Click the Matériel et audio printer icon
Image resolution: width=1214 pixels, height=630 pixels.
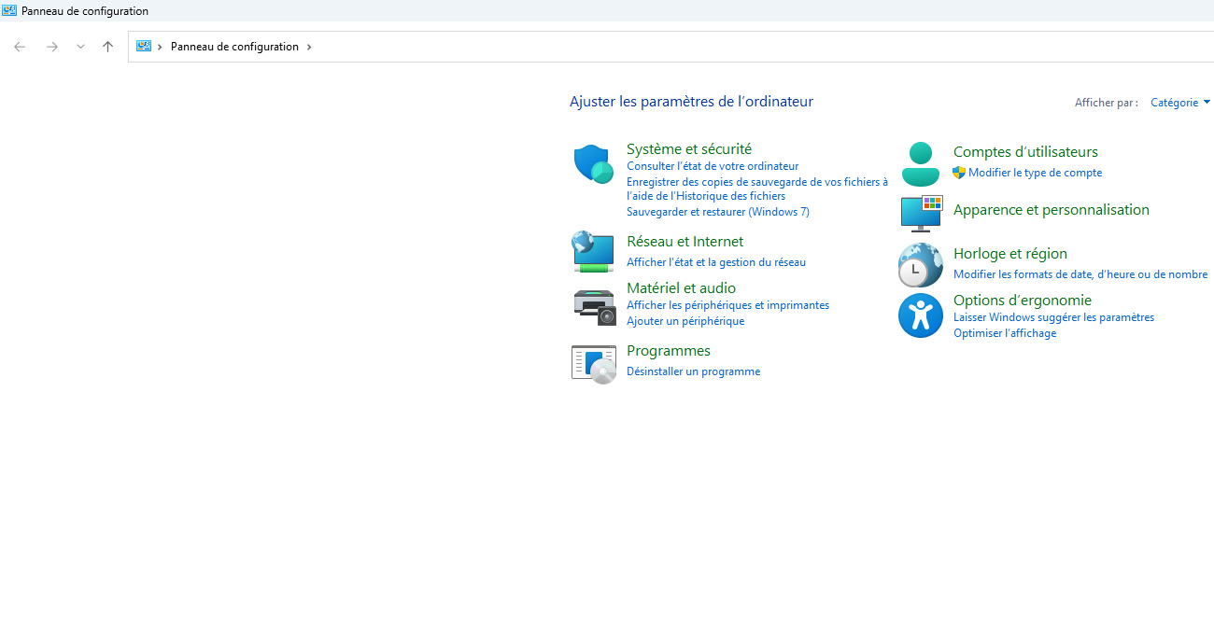click(594, 307)
